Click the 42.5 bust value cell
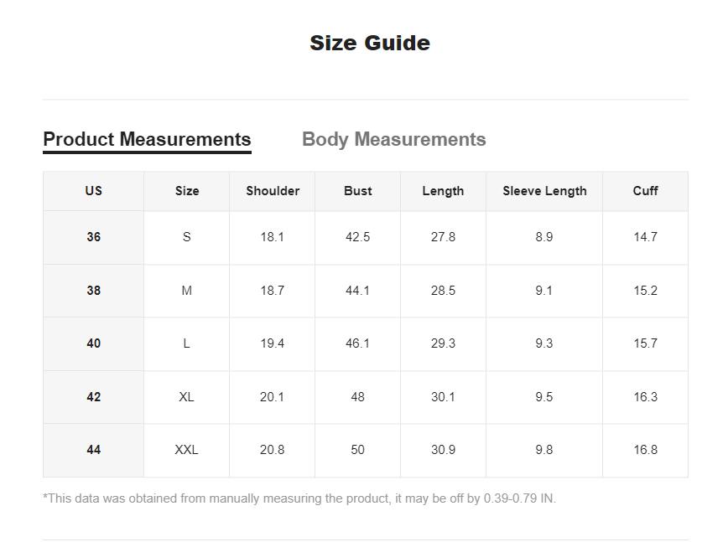 (x=358, y=238)
